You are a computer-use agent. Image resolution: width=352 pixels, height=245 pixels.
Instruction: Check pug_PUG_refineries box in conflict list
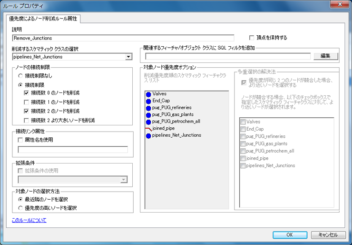coord(243,136)
